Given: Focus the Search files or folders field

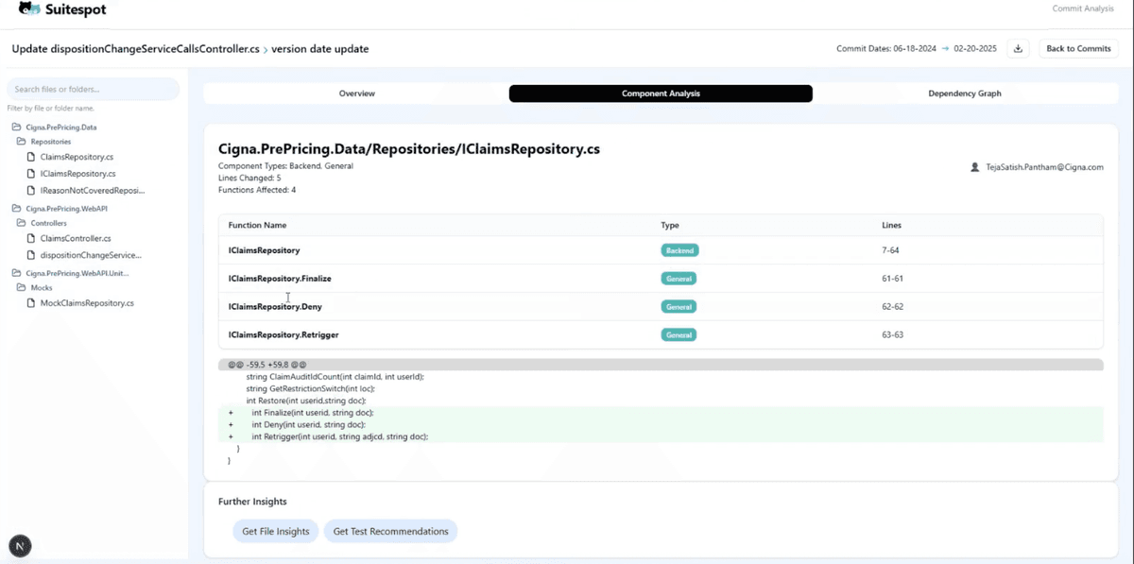Looking at the screenshot, I should click(93, 90).
